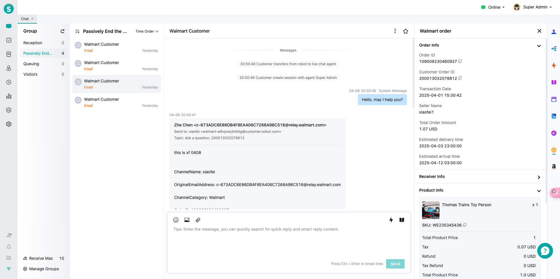Expand the Receiver Info section
This screenshot has width=560, height=279.
[x=539, y=177]
